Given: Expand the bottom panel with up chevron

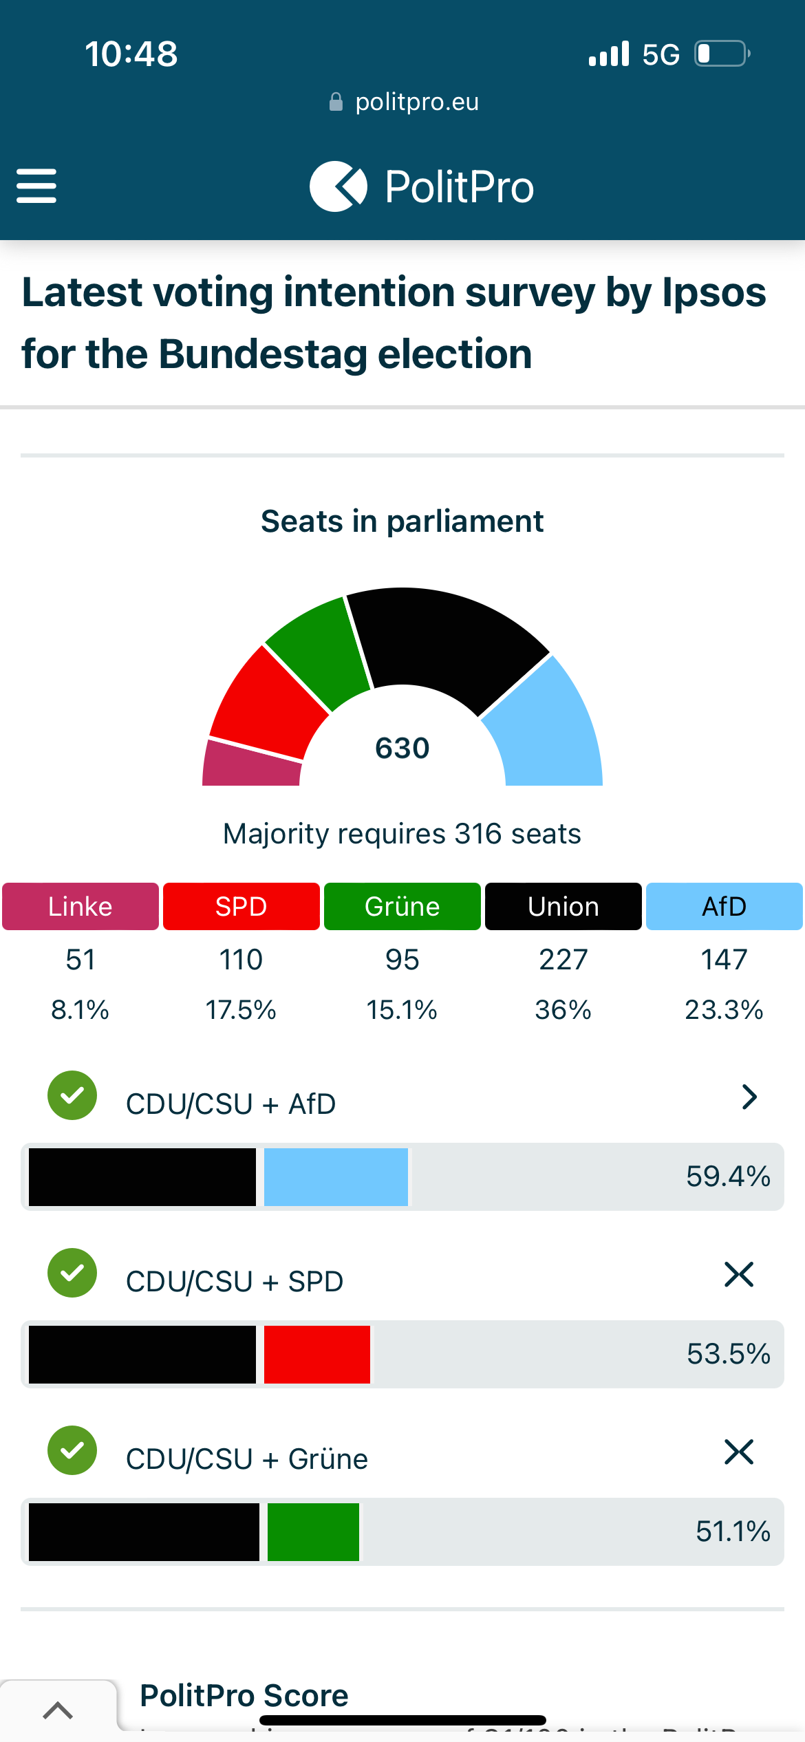Looking at the screenshot, I should (58, 1710).
